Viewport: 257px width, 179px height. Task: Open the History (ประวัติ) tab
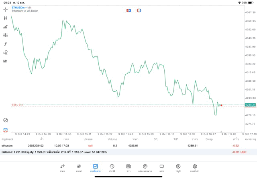[112, 168]
